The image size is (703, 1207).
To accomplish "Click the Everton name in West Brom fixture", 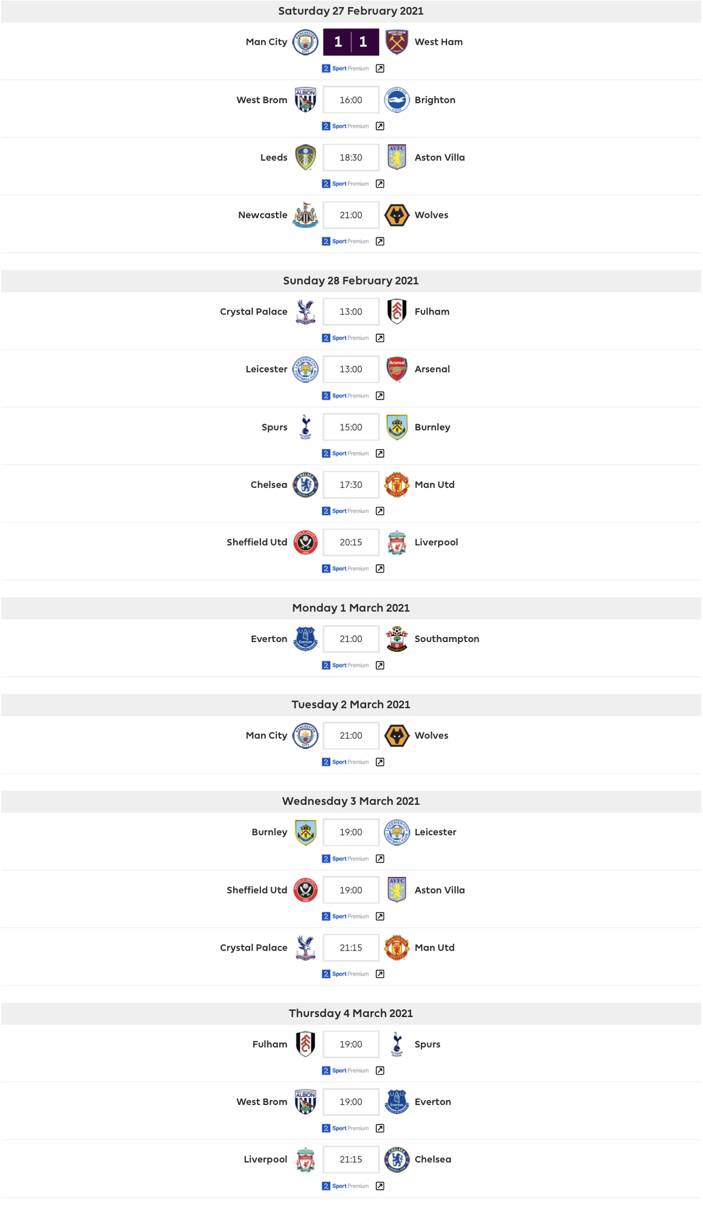I will coord(433,1102).
